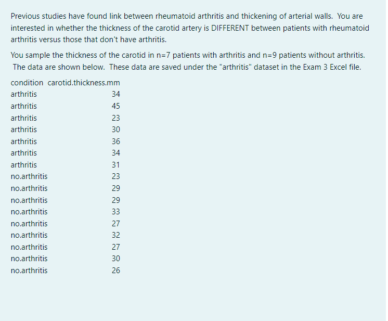Click the no.arthritis value 30
This screenshot has height=321, width=388.
click(x=116, y=259)
